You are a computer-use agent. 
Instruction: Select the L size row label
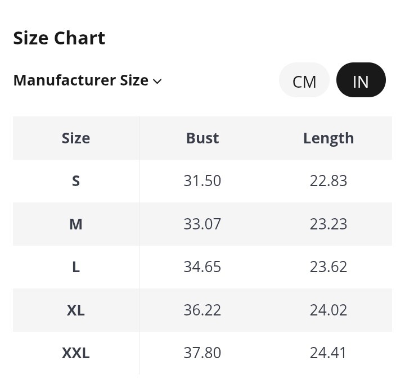[x=76, y=267]
